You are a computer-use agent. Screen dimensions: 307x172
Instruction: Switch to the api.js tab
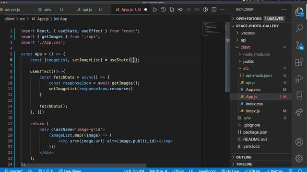[x=87, y=10]
